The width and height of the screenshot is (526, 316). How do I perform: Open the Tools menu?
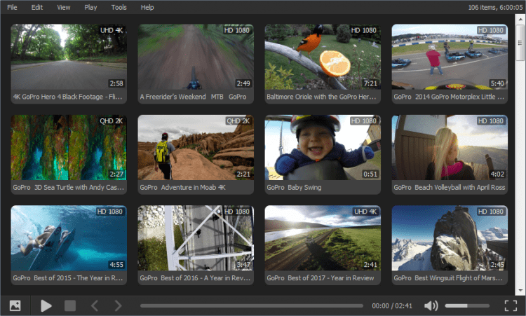(x=119, y=7)
